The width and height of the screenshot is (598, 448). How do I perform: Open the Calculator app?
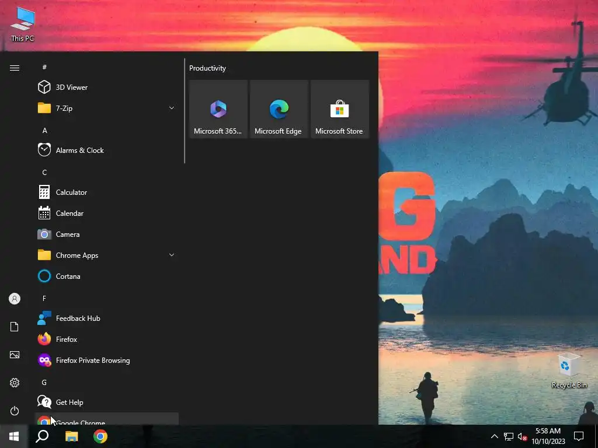[x=107, y=192]
